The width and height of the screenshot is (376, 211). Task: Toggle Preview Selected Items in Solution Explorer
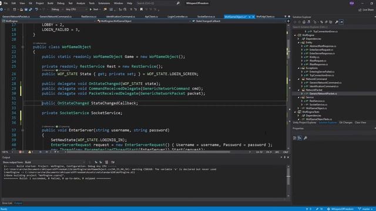coord(341,22)
